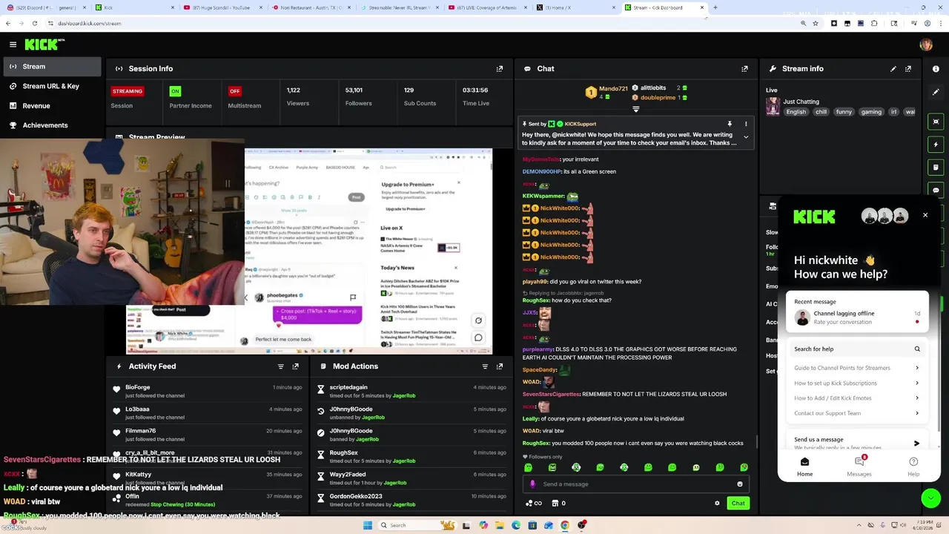Switch to Messages tab in help widget

click(x=859, y=467)
